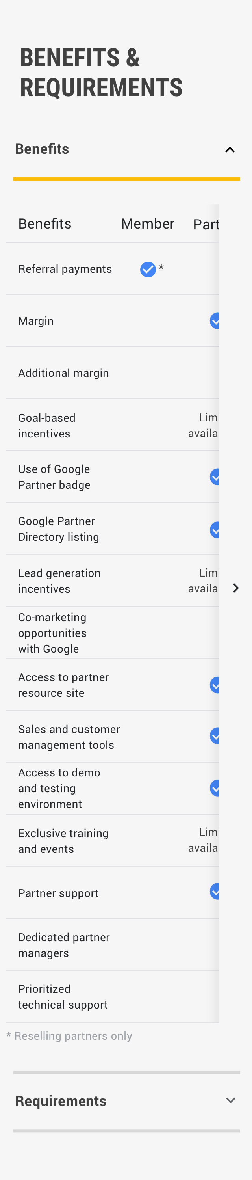Click the Sales and customer tools checkmark

point(215,736)
